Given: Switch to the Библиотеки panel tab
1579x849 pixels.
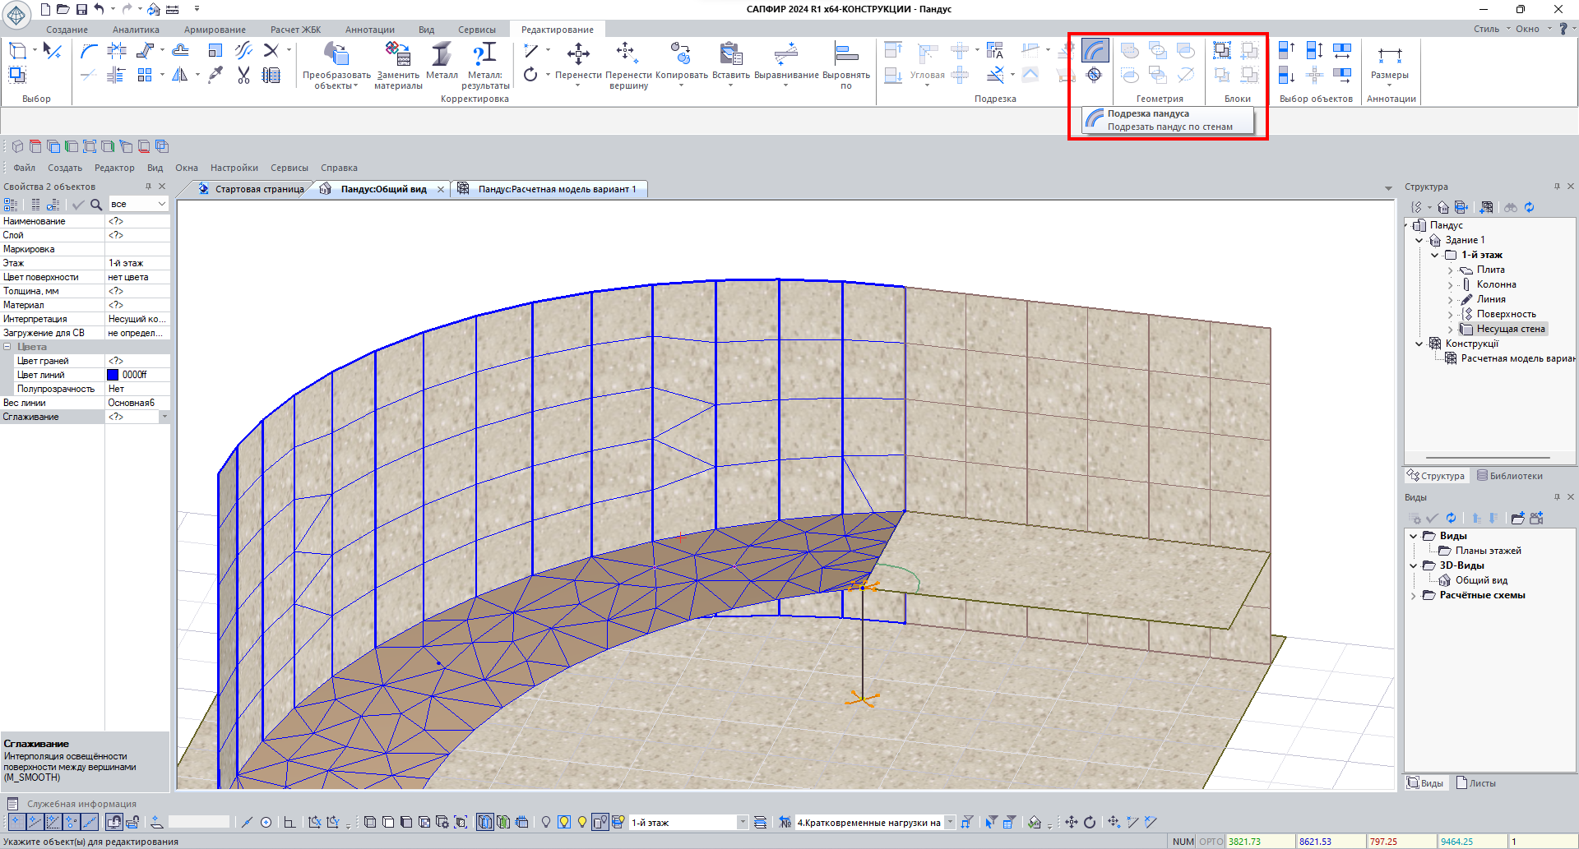Looking at the screenshot, I should pos(1509,476).
